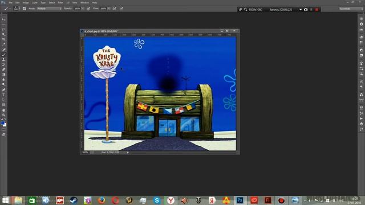Open the Essentials workspace dropdown
Viewport: 365px width, 205px height.
[351, 9]
